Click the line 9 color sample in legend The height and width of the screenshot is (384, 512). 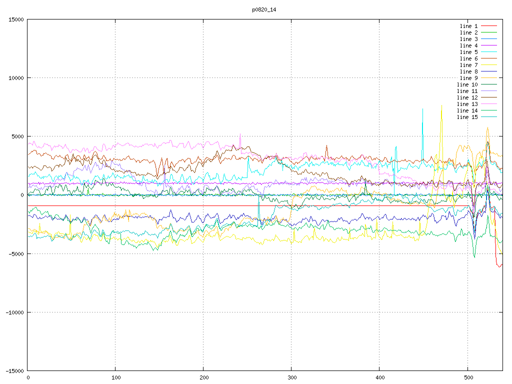pos(489,78)
